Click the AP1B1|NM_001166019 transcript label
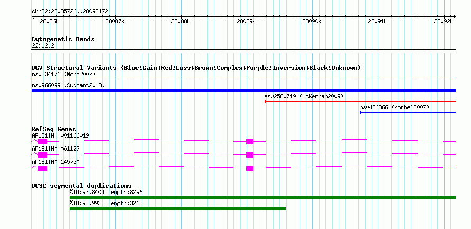Viewport: 471px width, 229px height. point(60,136)
